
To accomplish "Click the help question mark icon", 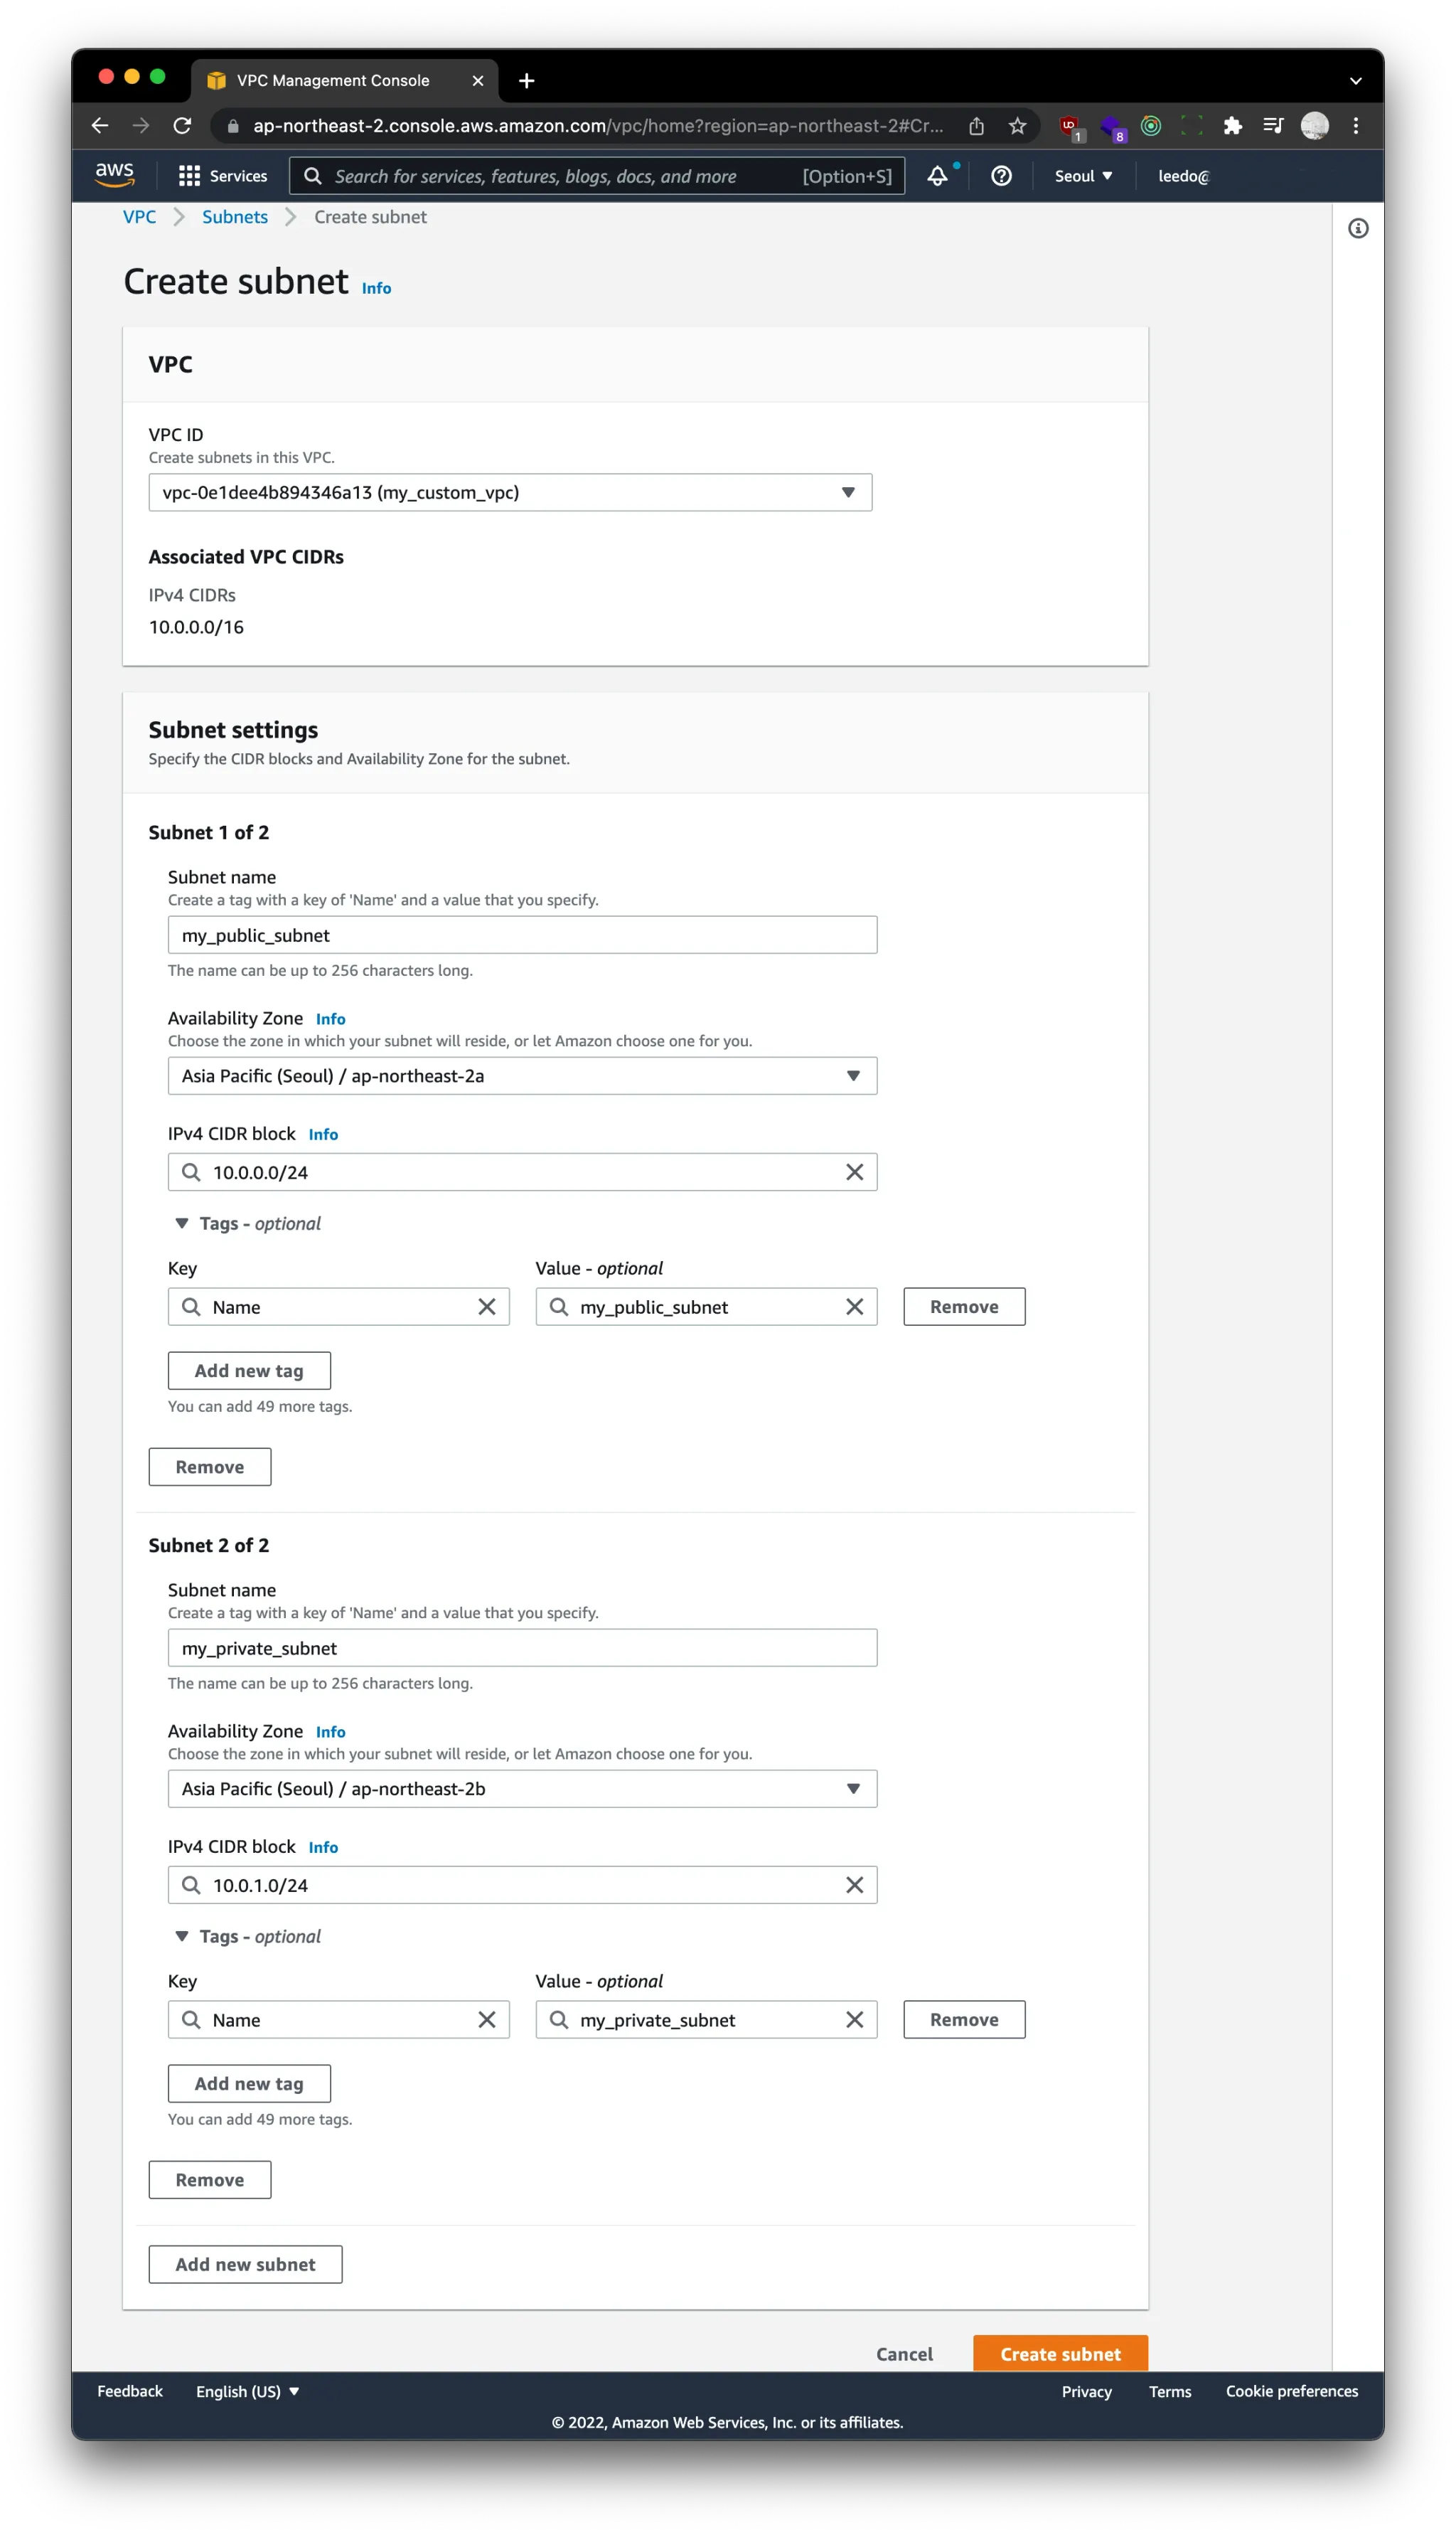I will pyautogui.click(x=1001, y=176).
